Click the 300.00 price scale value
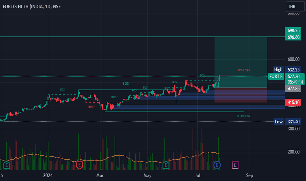The image size is (306, 181). click(x=293, y=129)
